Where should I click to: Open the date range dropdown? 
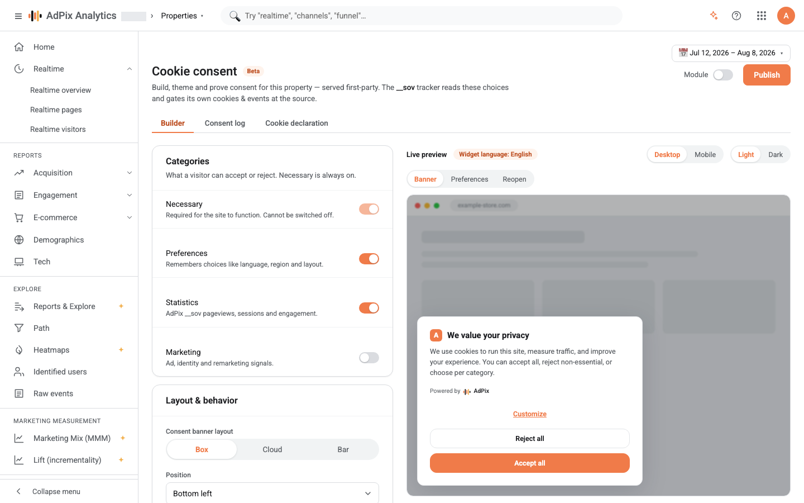pyautogui.click(x=731, y=53)
